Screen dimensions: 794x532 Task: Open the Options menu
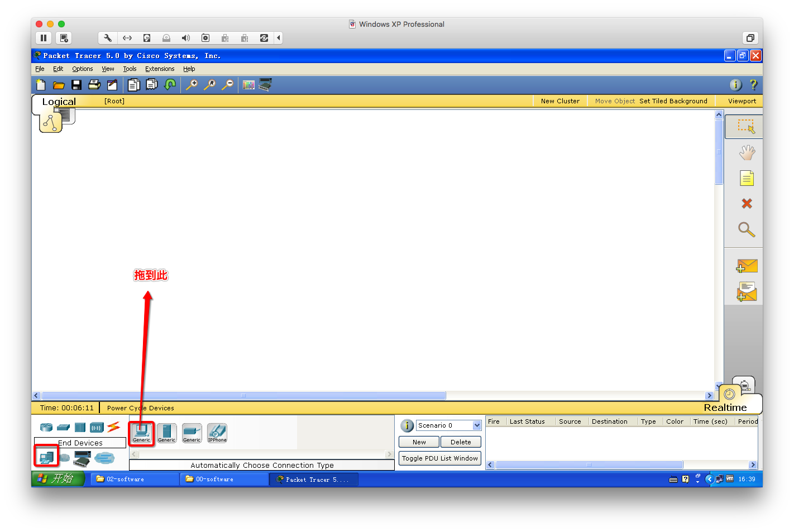click(83, 69)
